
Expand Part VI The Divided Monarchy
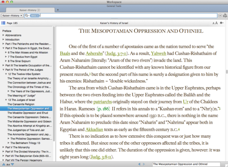3,151
